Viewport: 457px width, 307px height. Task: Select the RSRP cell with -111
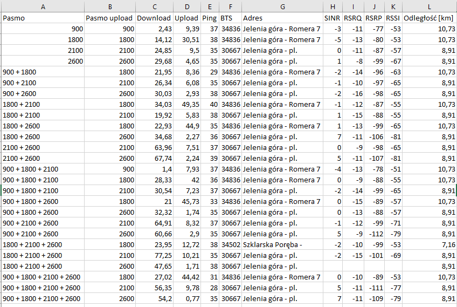pos(374,288)
